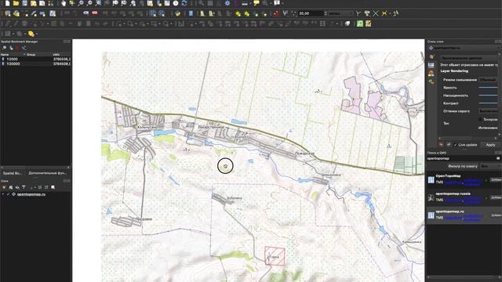Image resolution: width=502 pixels, height=282 pixels.
Task: Click the snapping tolerance 20,00 field
Action: pos(311,13)
